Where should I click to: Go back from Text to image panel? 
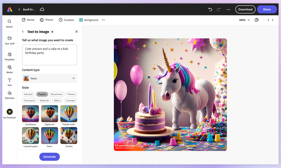click(x=23, y=31)
